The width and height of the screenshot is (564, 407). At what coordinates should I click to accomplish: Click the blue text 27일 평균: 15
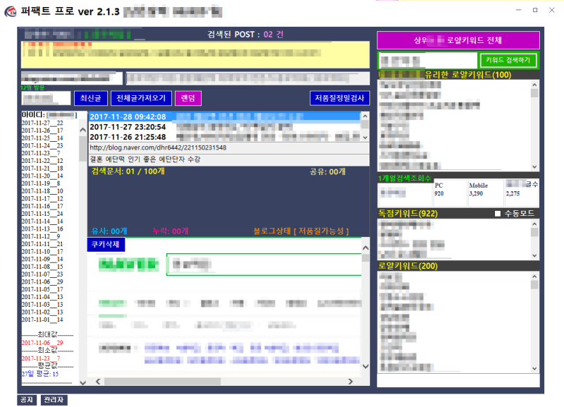tap(40, 374)
